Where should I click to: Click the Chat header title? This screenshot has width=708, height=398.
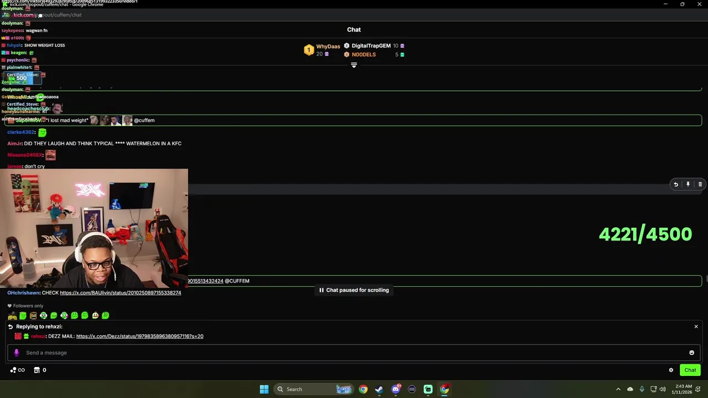pos(354,30)
